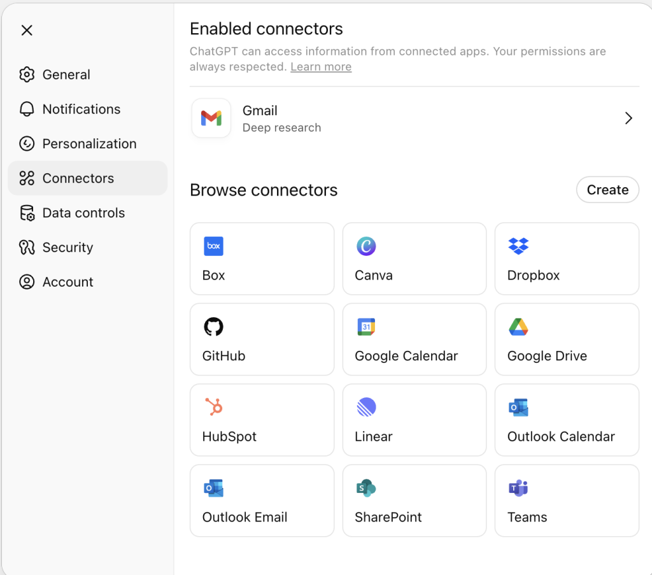Click the Personalization icon in sidebar
Viewport: 652px width, 575px height.
click(x=27, y=143)
